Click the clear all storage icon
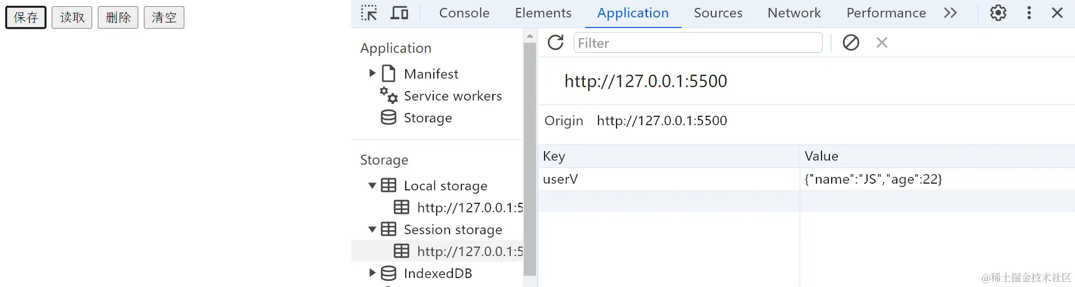Viewport: 1075px width, 287px height. tap(851, 43)
